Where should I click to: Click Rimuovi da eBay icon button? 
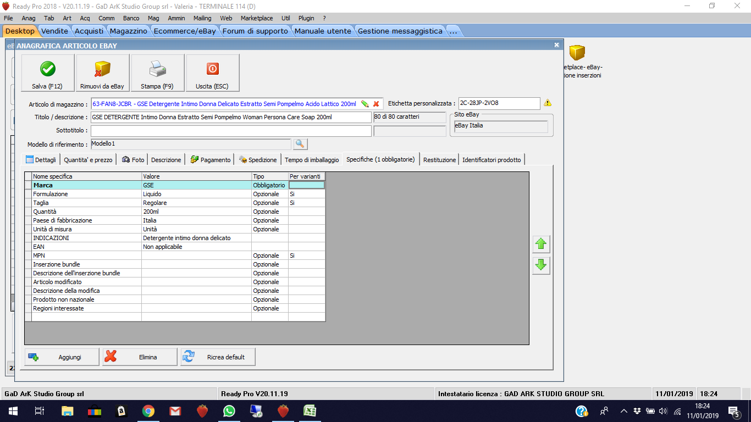(x=103, y=73)
